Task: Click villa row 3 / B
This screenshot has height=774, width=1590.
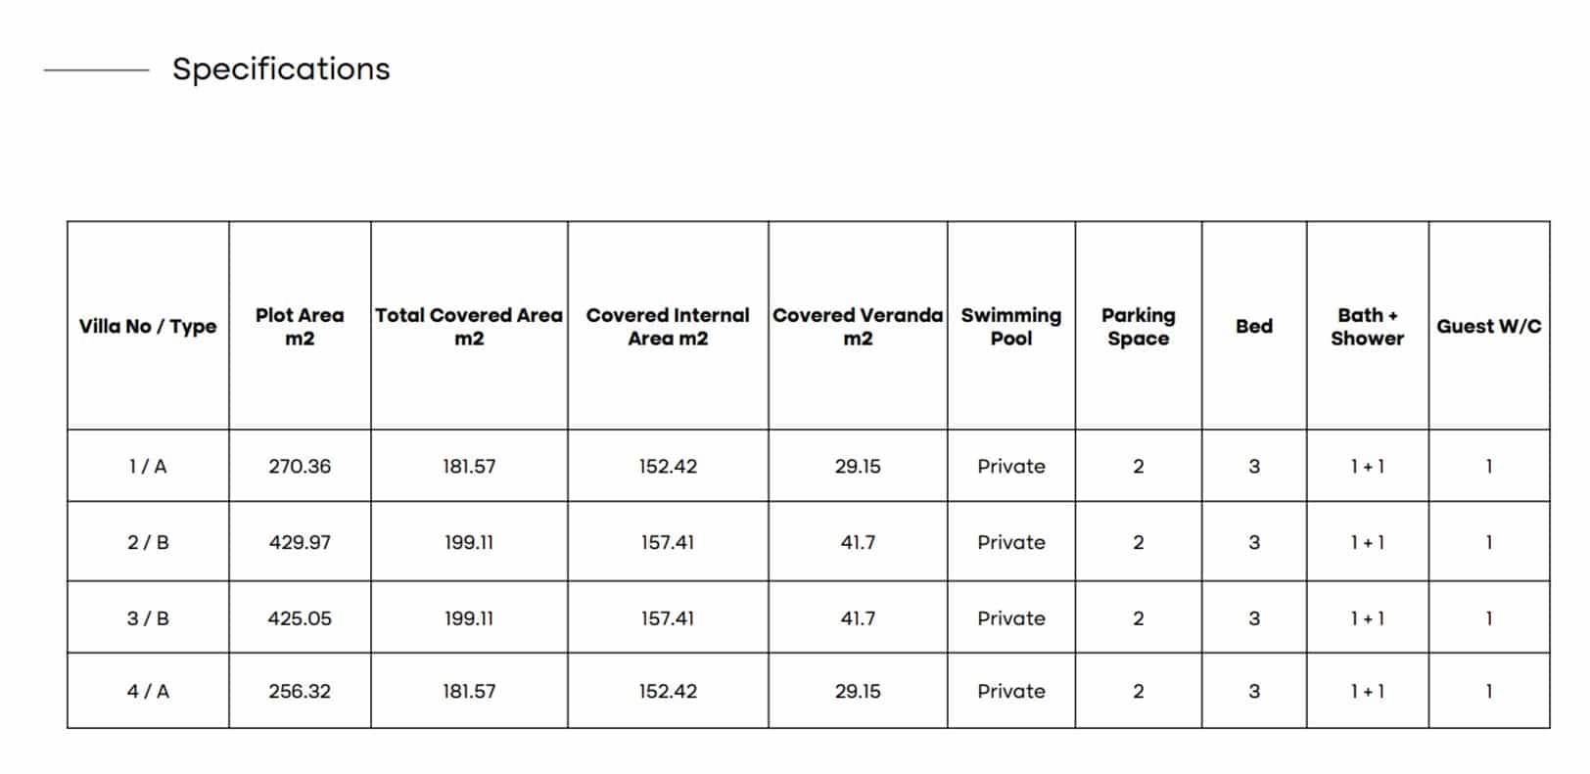Action: click(808, 618)
